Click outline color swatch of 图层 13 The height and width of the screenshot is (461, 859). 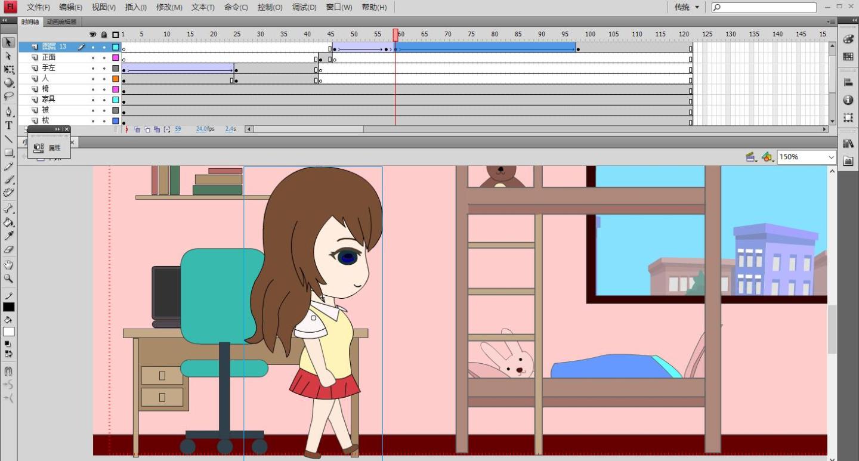pos(115,47)
